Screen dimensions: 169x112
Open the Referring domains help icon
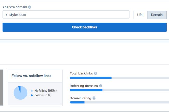(101, 86)
